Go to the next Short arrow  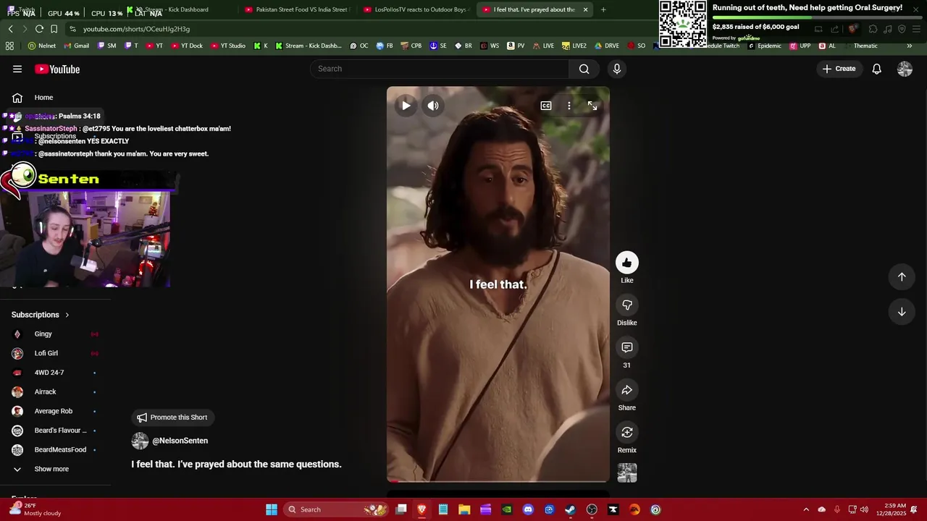coord(902,312)
